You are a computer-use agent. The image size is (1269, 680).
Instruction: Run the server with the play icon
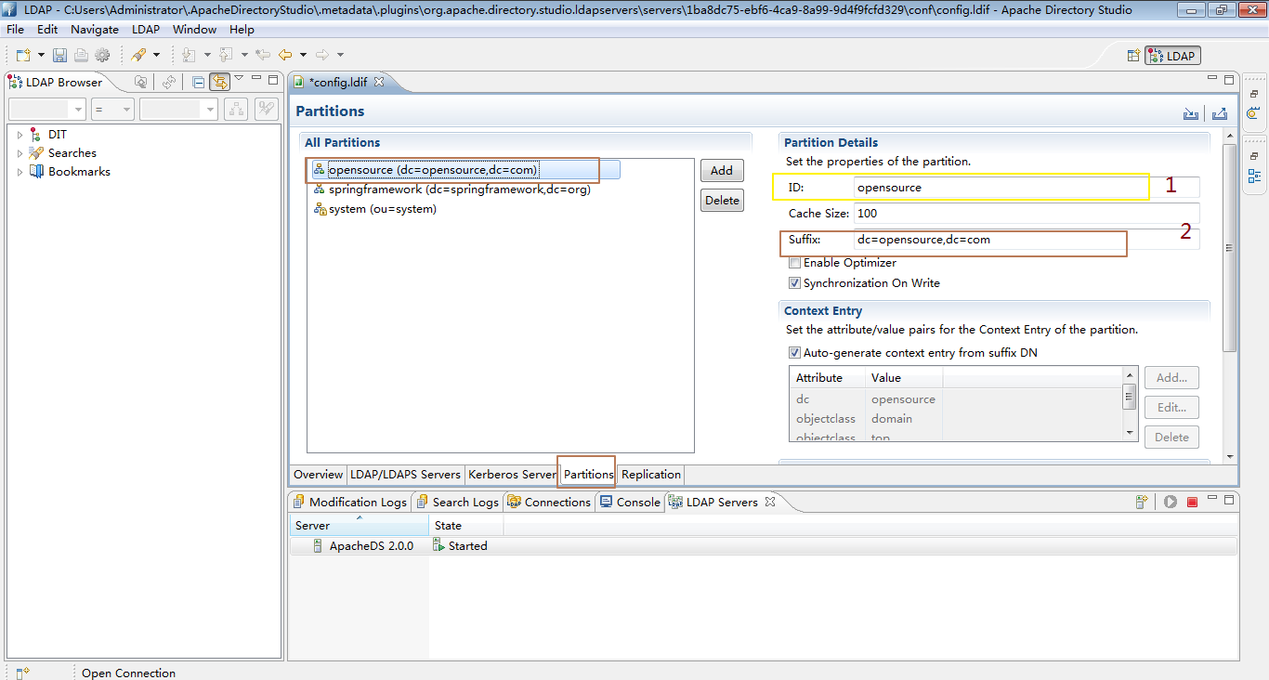click(1171, 502)
